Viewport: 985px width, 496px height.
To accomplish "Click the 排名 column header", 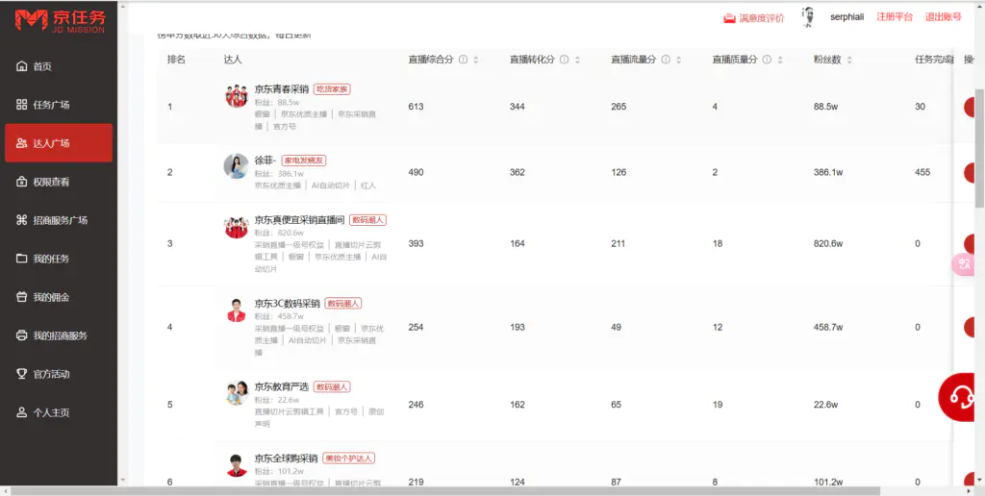I will [x=176, y=60].
